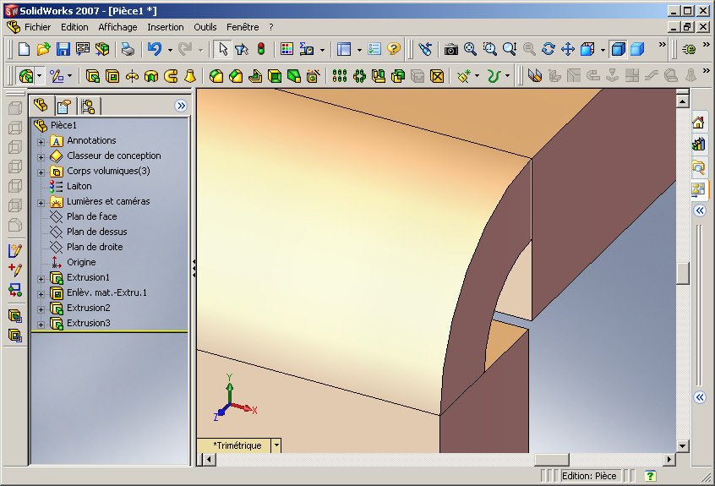
Task: Print the document with the printer icon
Action: (128, 49)
